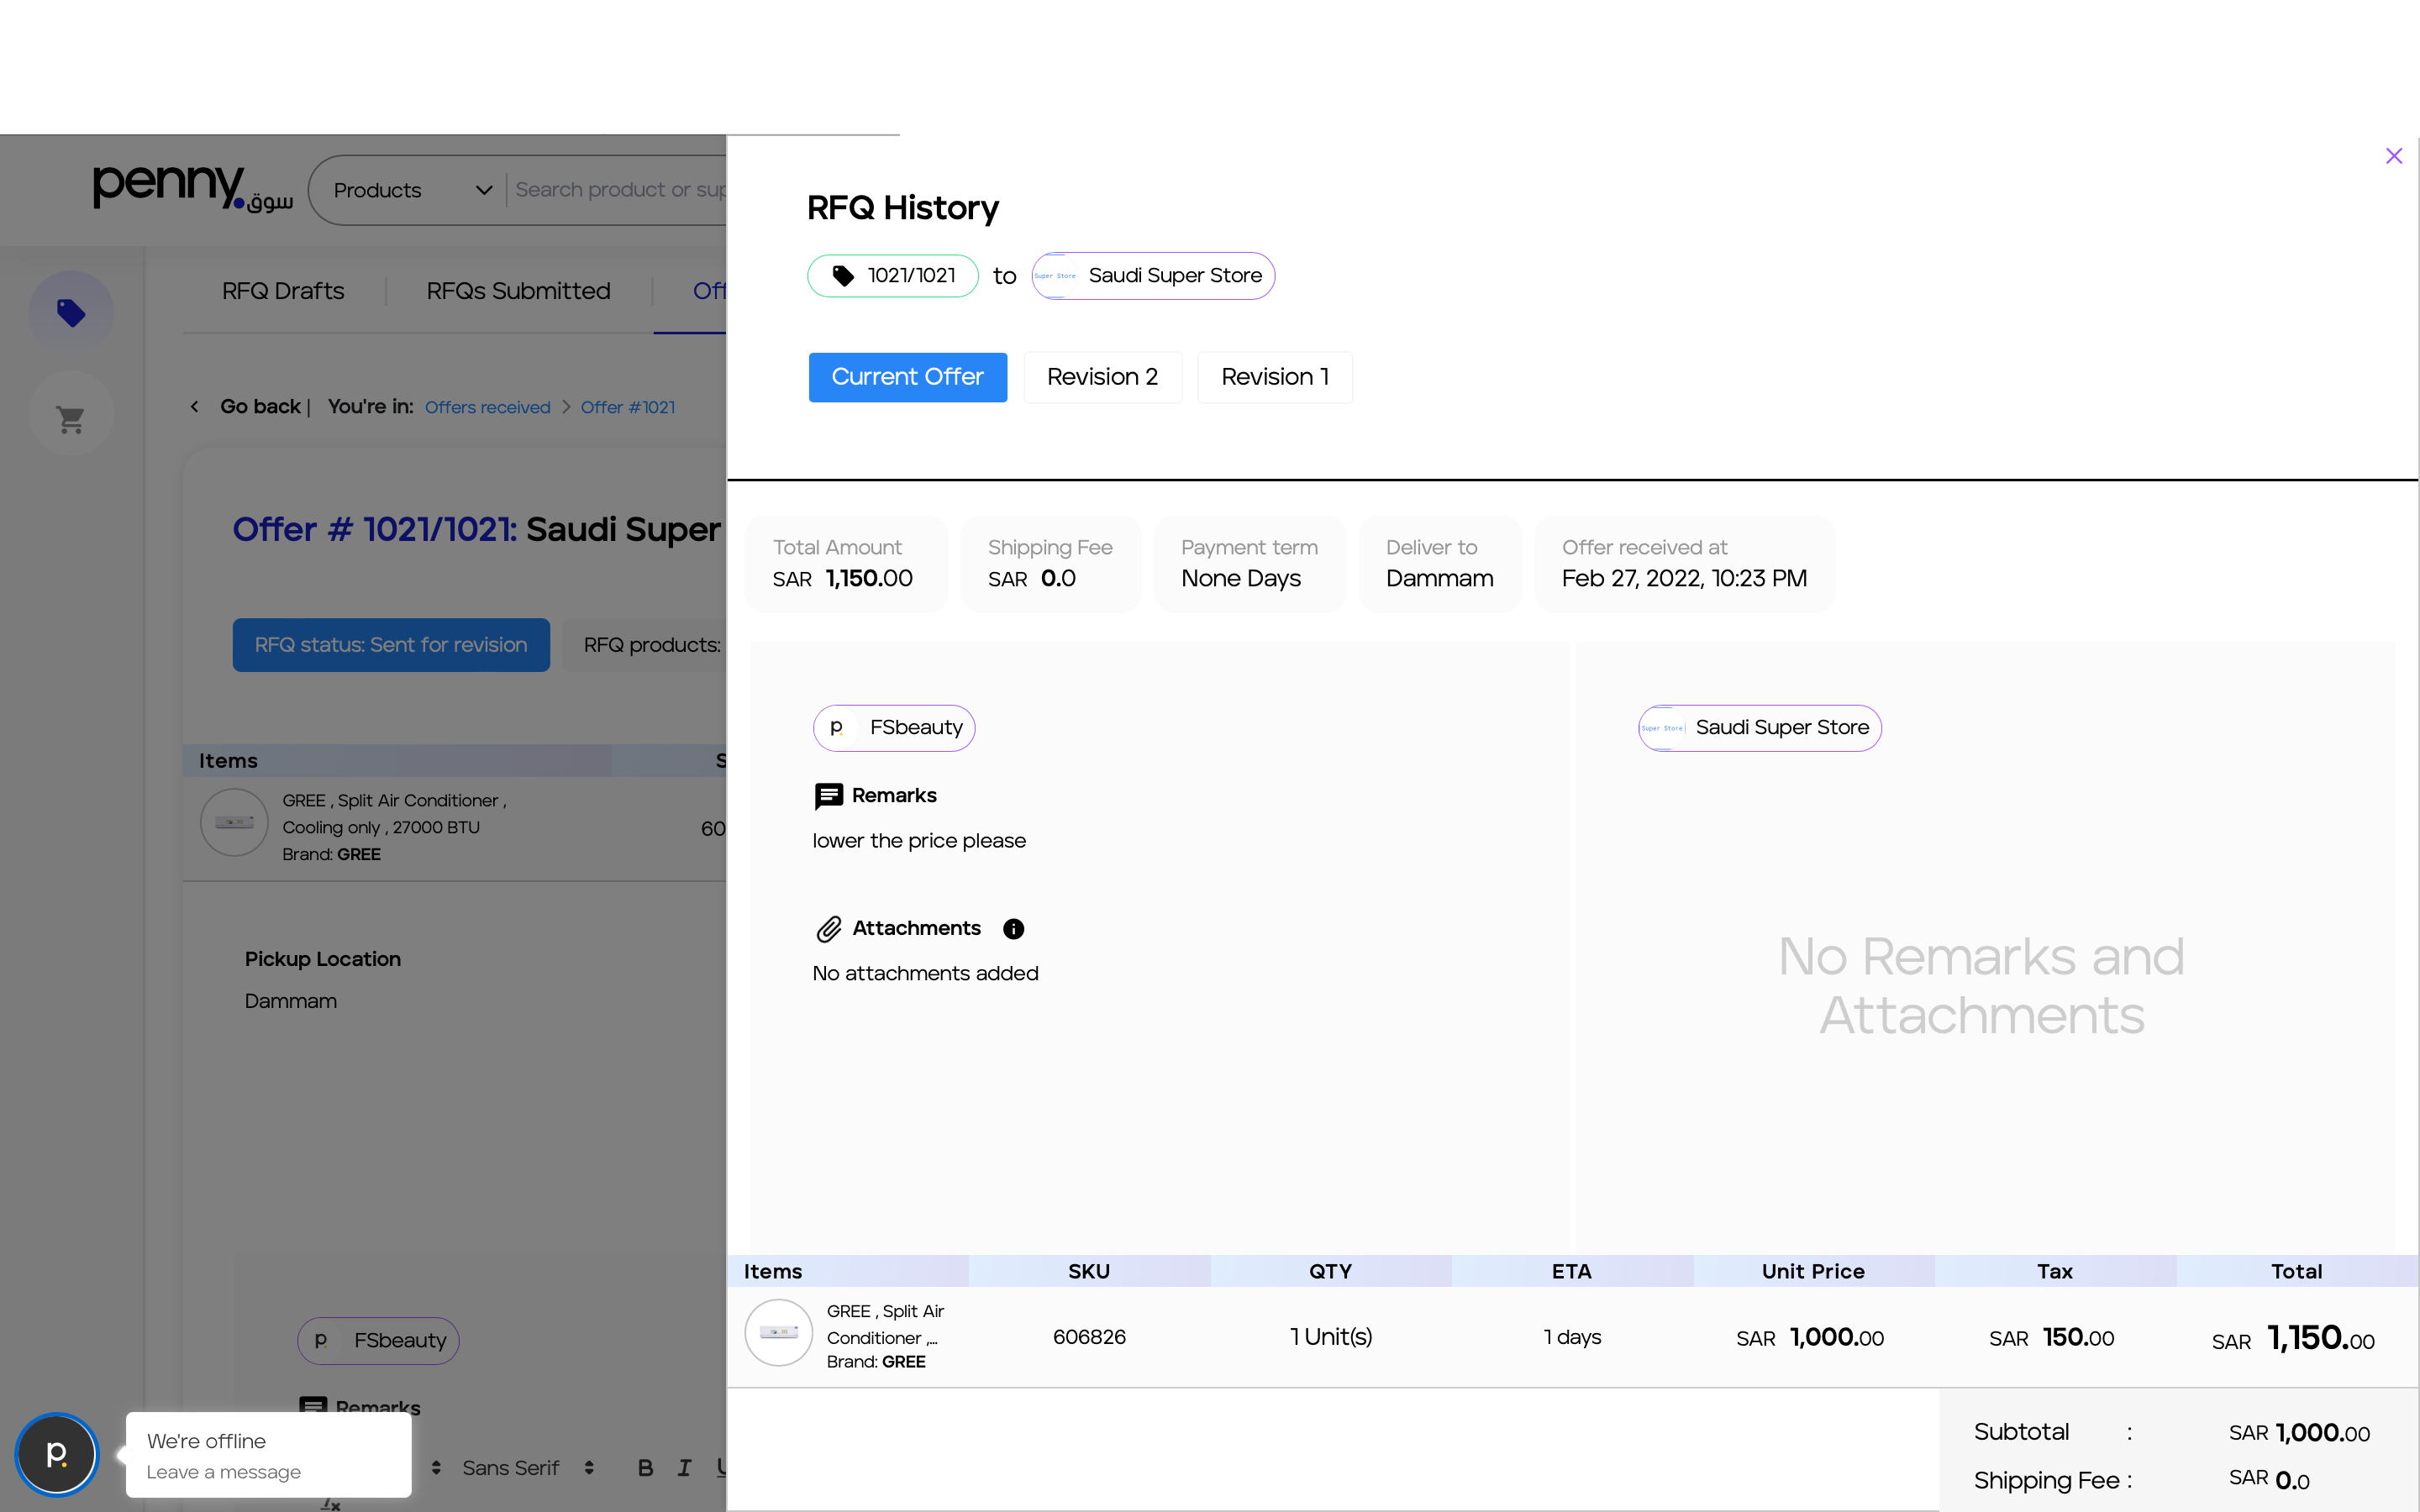
Task: Click the Offers received breadcrumb link
Action: click(487, 407)
